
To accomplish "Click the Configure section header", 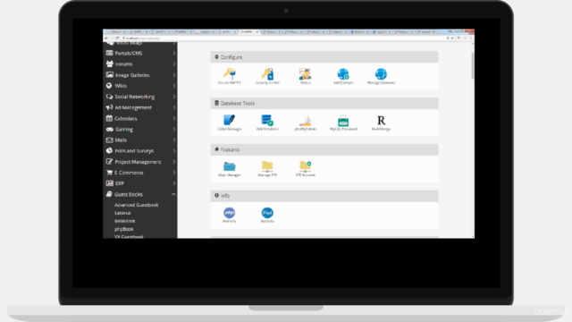I will (324, 57).
